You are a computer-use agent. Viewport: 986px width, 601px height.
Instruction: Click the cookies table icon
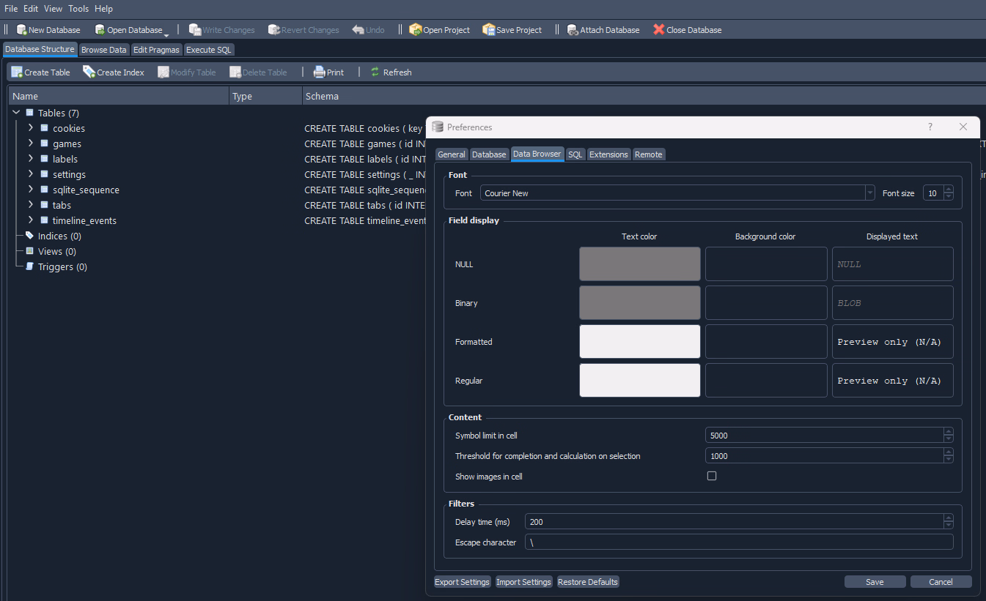pyautogui.click(x=44, y=128)
